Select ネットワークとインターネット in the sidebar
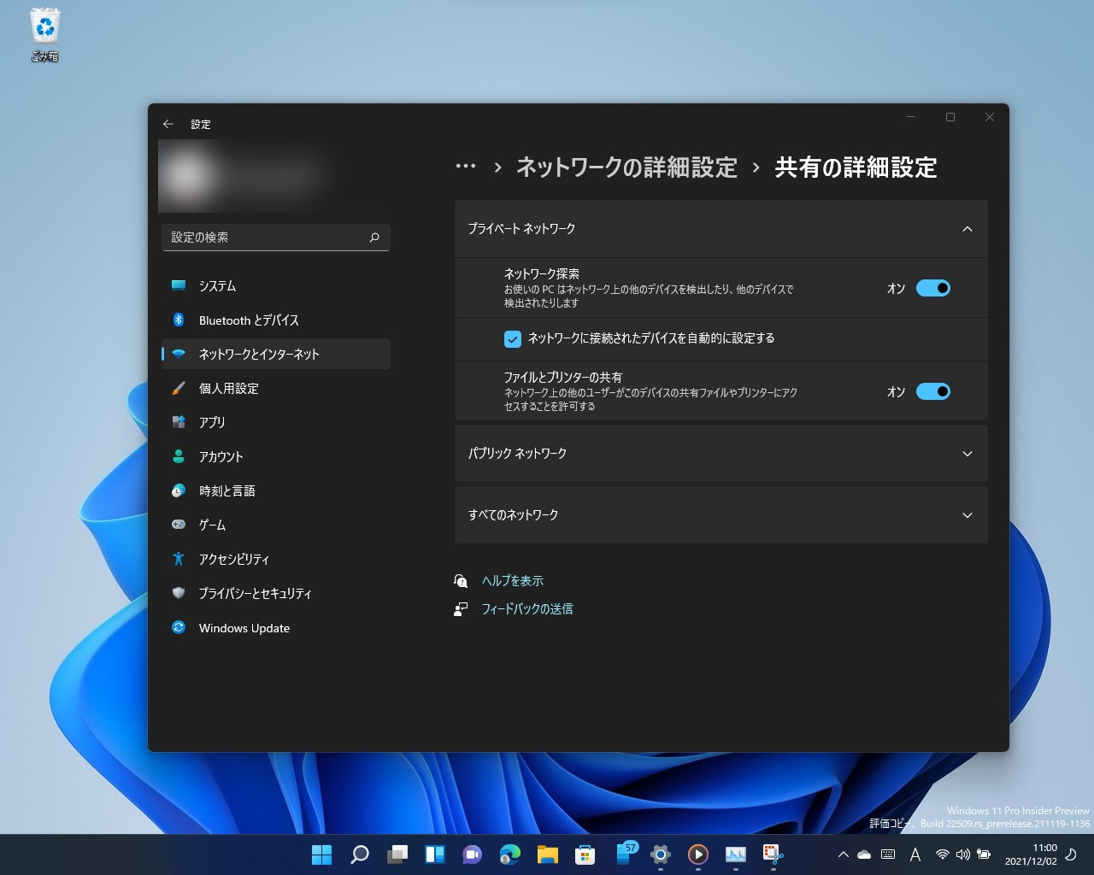This screenshot has width=1094, height=875. tap(256, 354)
